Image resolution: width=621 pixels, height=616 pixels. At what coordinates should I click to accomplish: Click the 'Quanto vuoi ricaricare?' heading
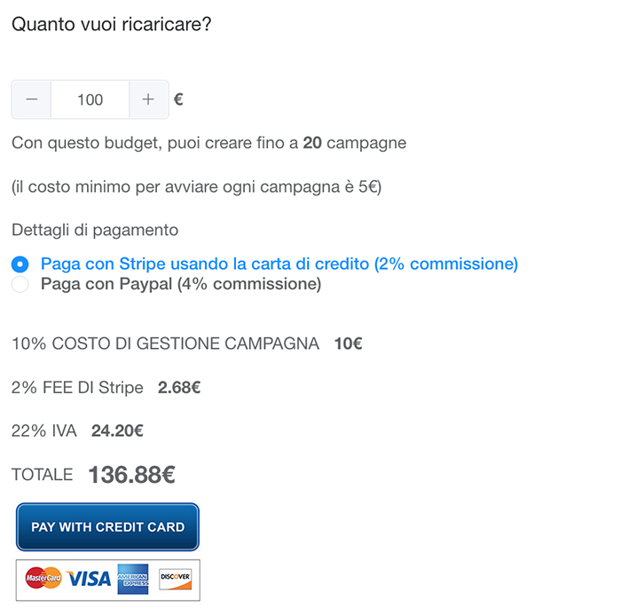tap(111, 24)
